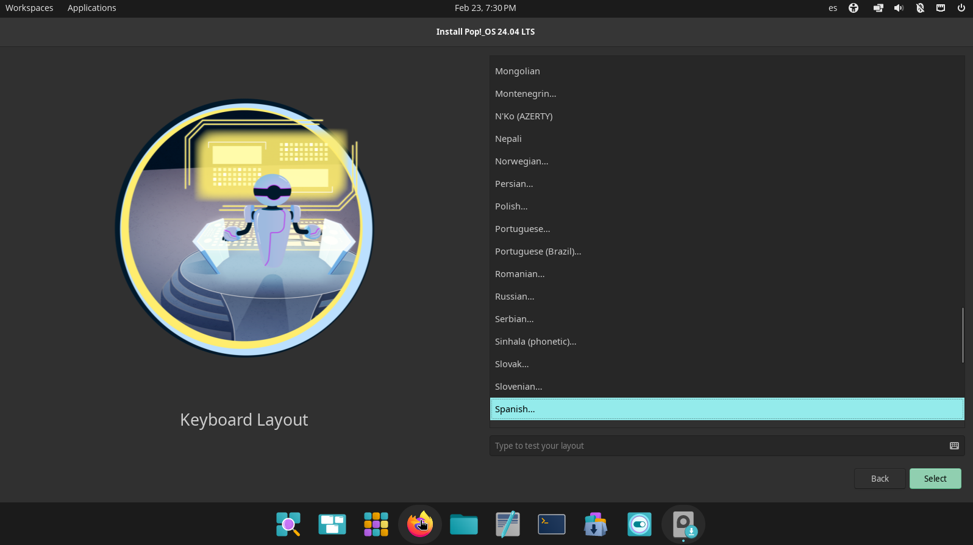Open the Settings toggle icon in dock
The height and width of the screenshot is (545, 973).
pyautogui.click(x=639, y=524)
